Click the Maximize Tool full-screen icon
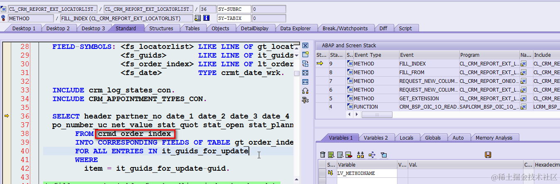This screenshot has width=560, height=184. (305, 73)
